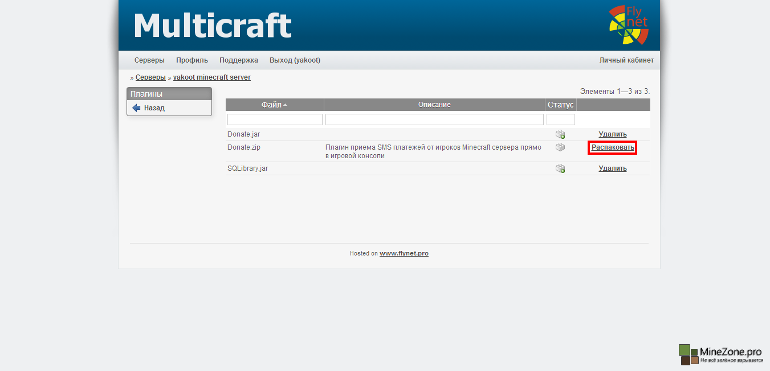Click Распаковать for Donate.zip
The height and width of the screenshot is (371, 770).
coord(613,147)
